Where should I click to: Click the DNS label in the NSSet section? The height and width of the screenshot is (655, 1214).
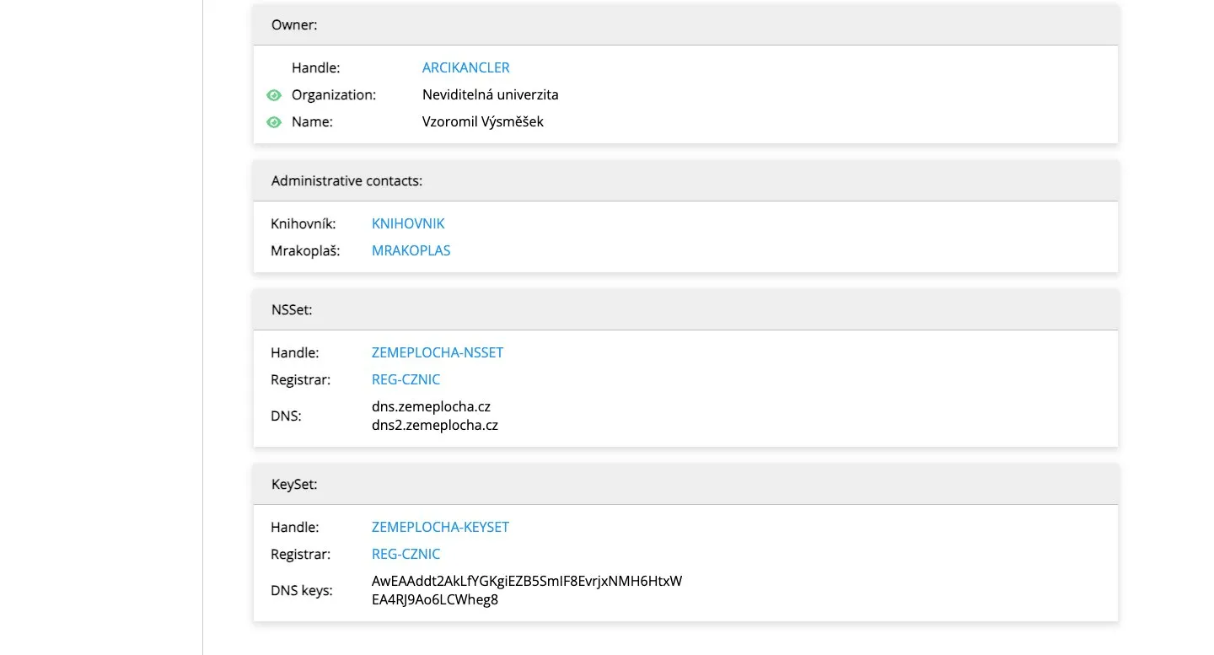286,416
